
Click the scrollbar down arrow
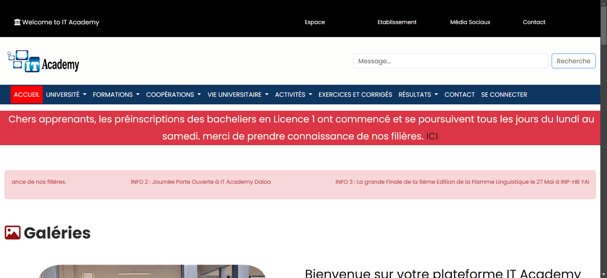604,274
